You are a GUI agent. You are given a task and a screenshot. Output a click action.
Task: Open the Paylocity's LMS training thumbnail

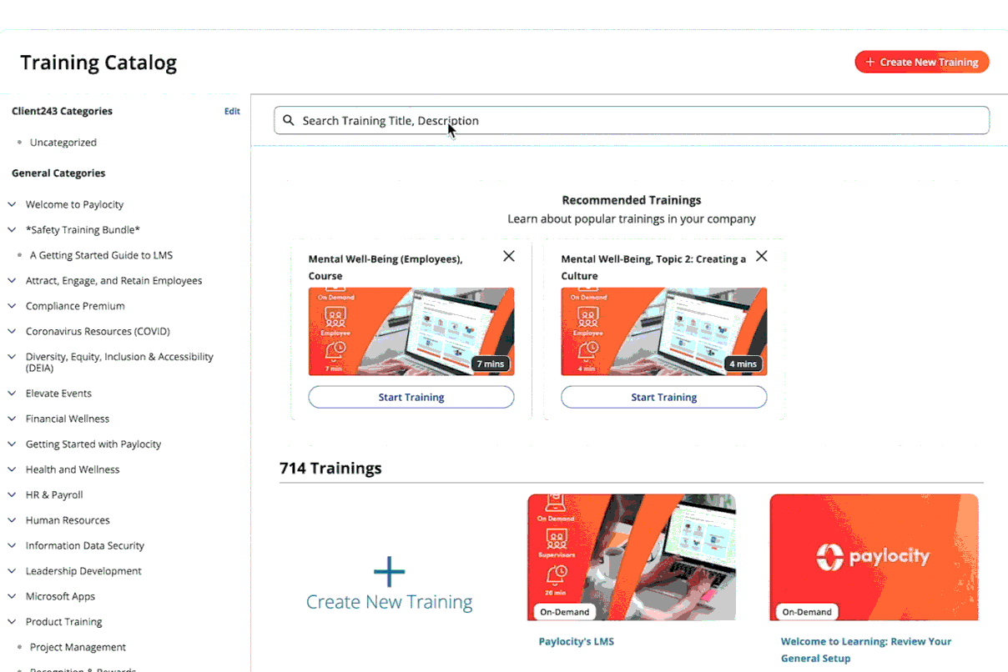(632, 557)
